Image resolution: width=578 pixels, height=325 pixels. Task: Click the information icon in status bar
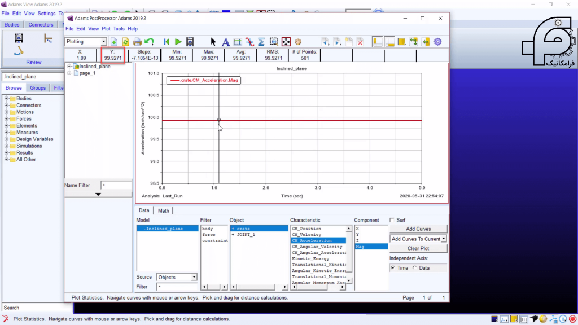563,319
